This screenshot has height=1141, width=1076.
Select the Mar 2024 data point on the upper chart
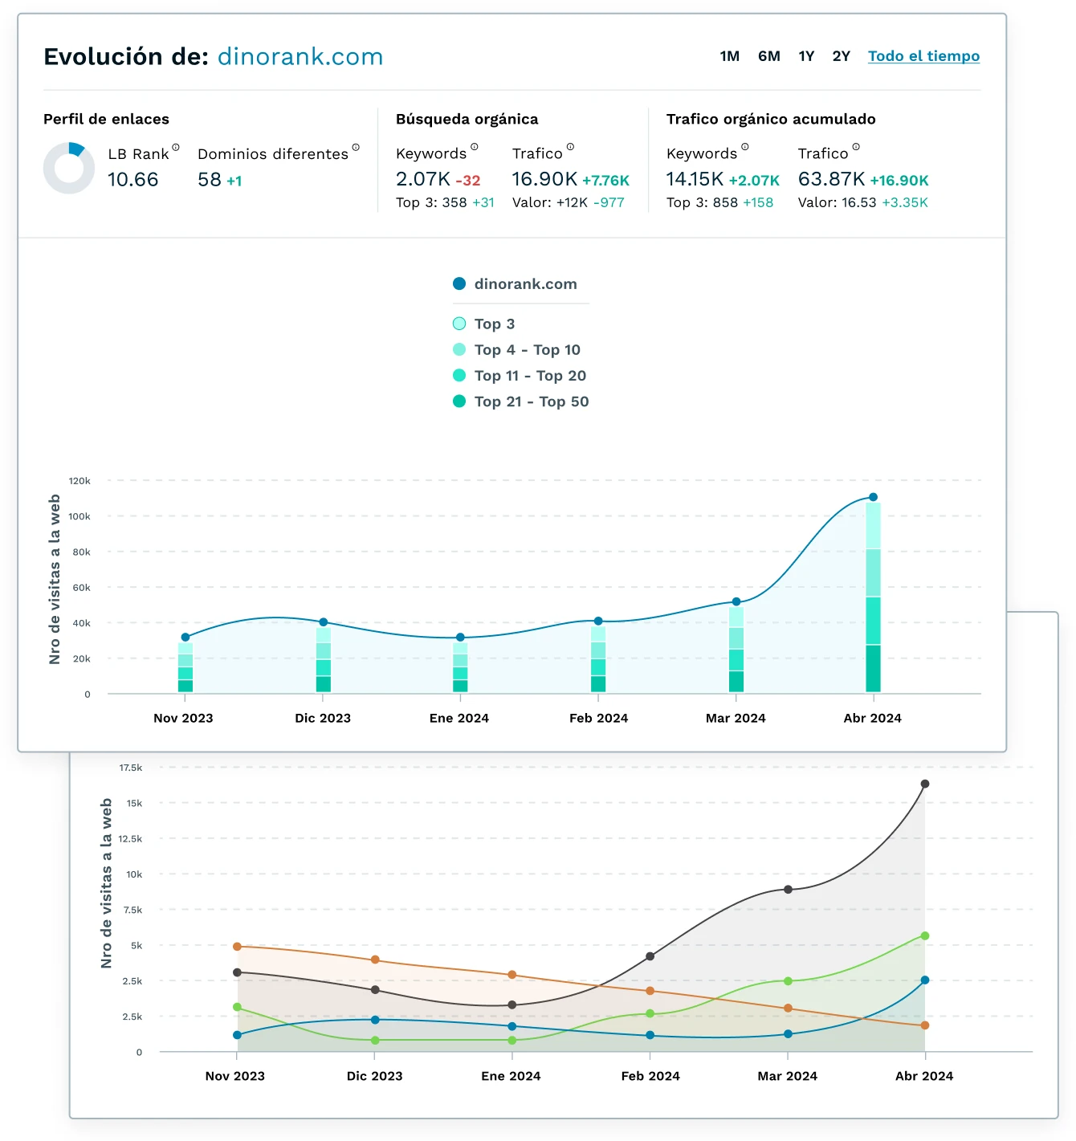click(736, 601)
